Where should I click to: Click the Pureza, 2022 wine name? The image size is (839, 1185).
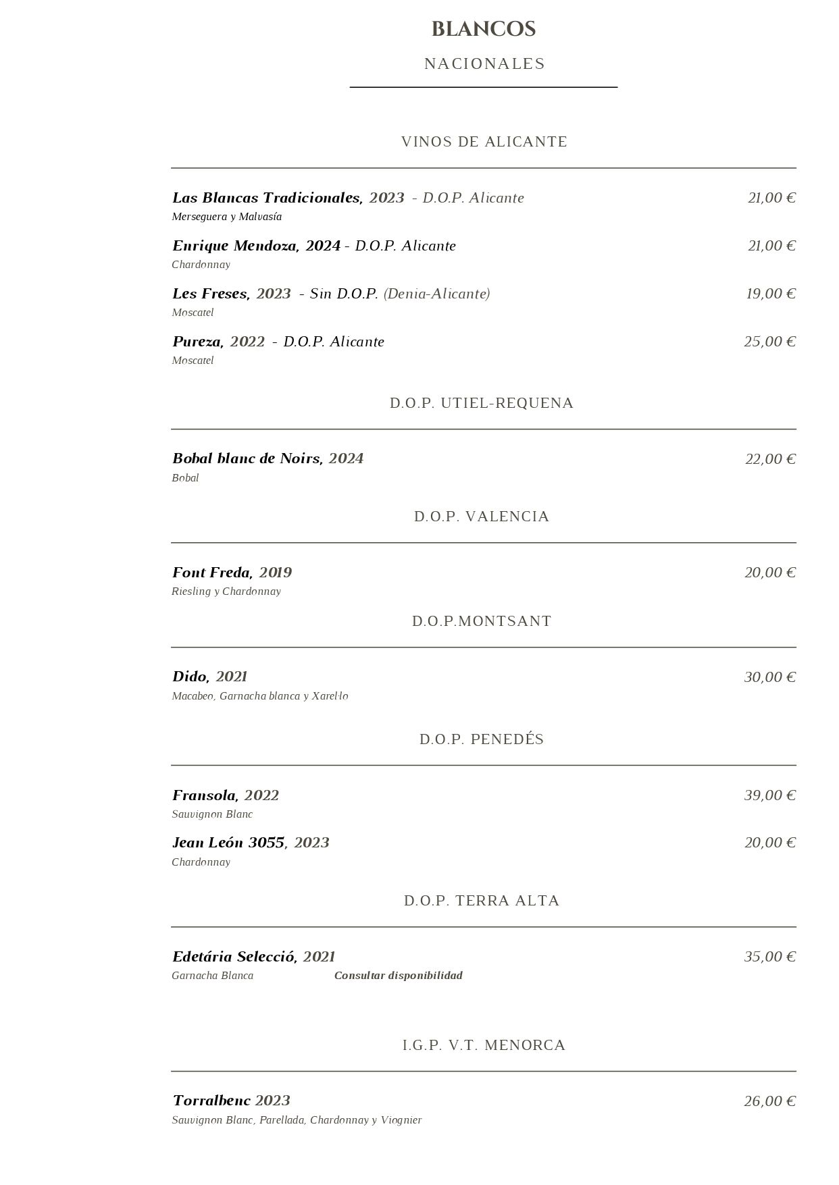(218, 342)
